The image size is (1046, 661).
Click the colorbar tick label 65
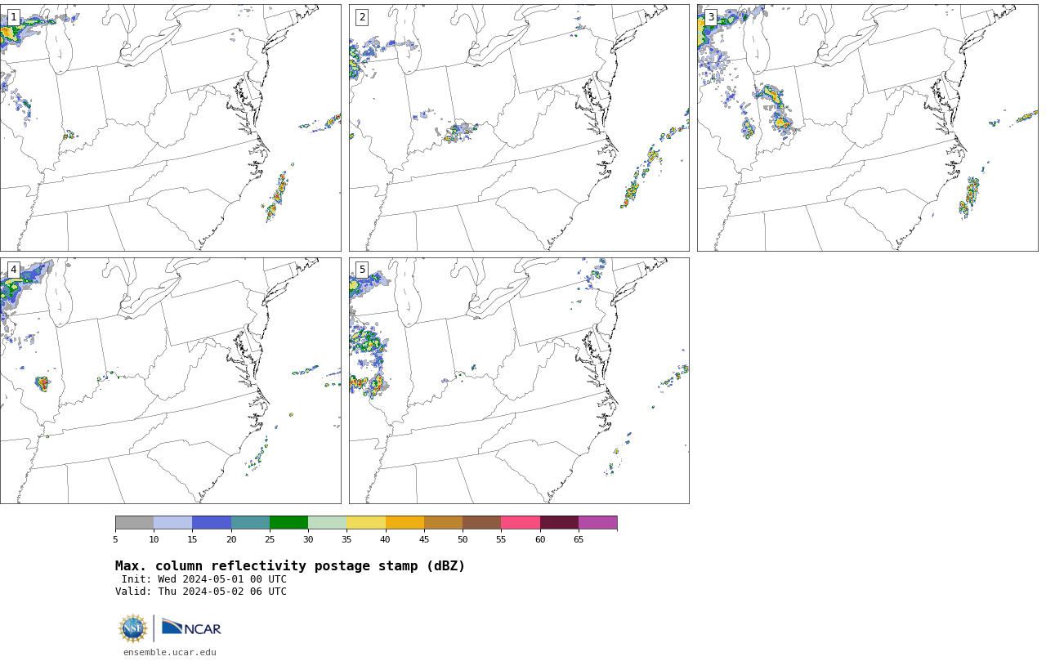[x=579, y=539]
